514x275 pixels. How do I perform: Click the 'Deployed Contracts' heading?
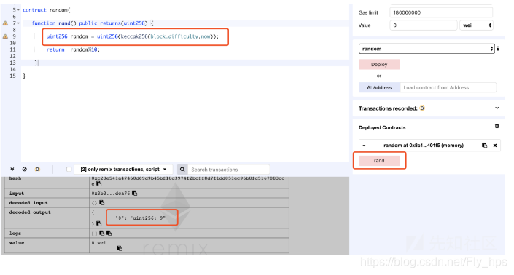(382, 127)
